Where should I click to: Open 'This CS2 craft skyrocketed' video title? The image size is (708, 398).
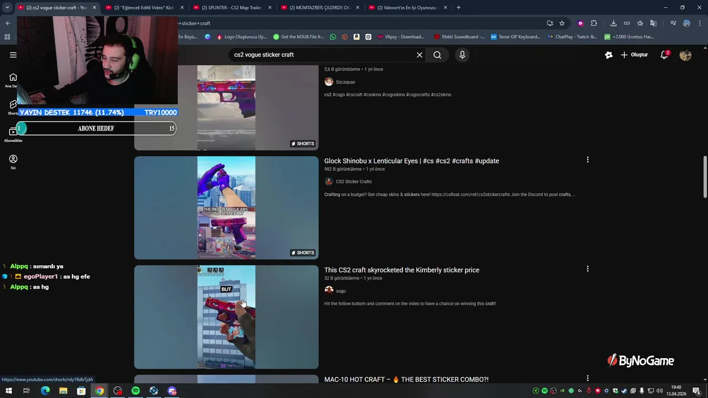click(402, 270)
